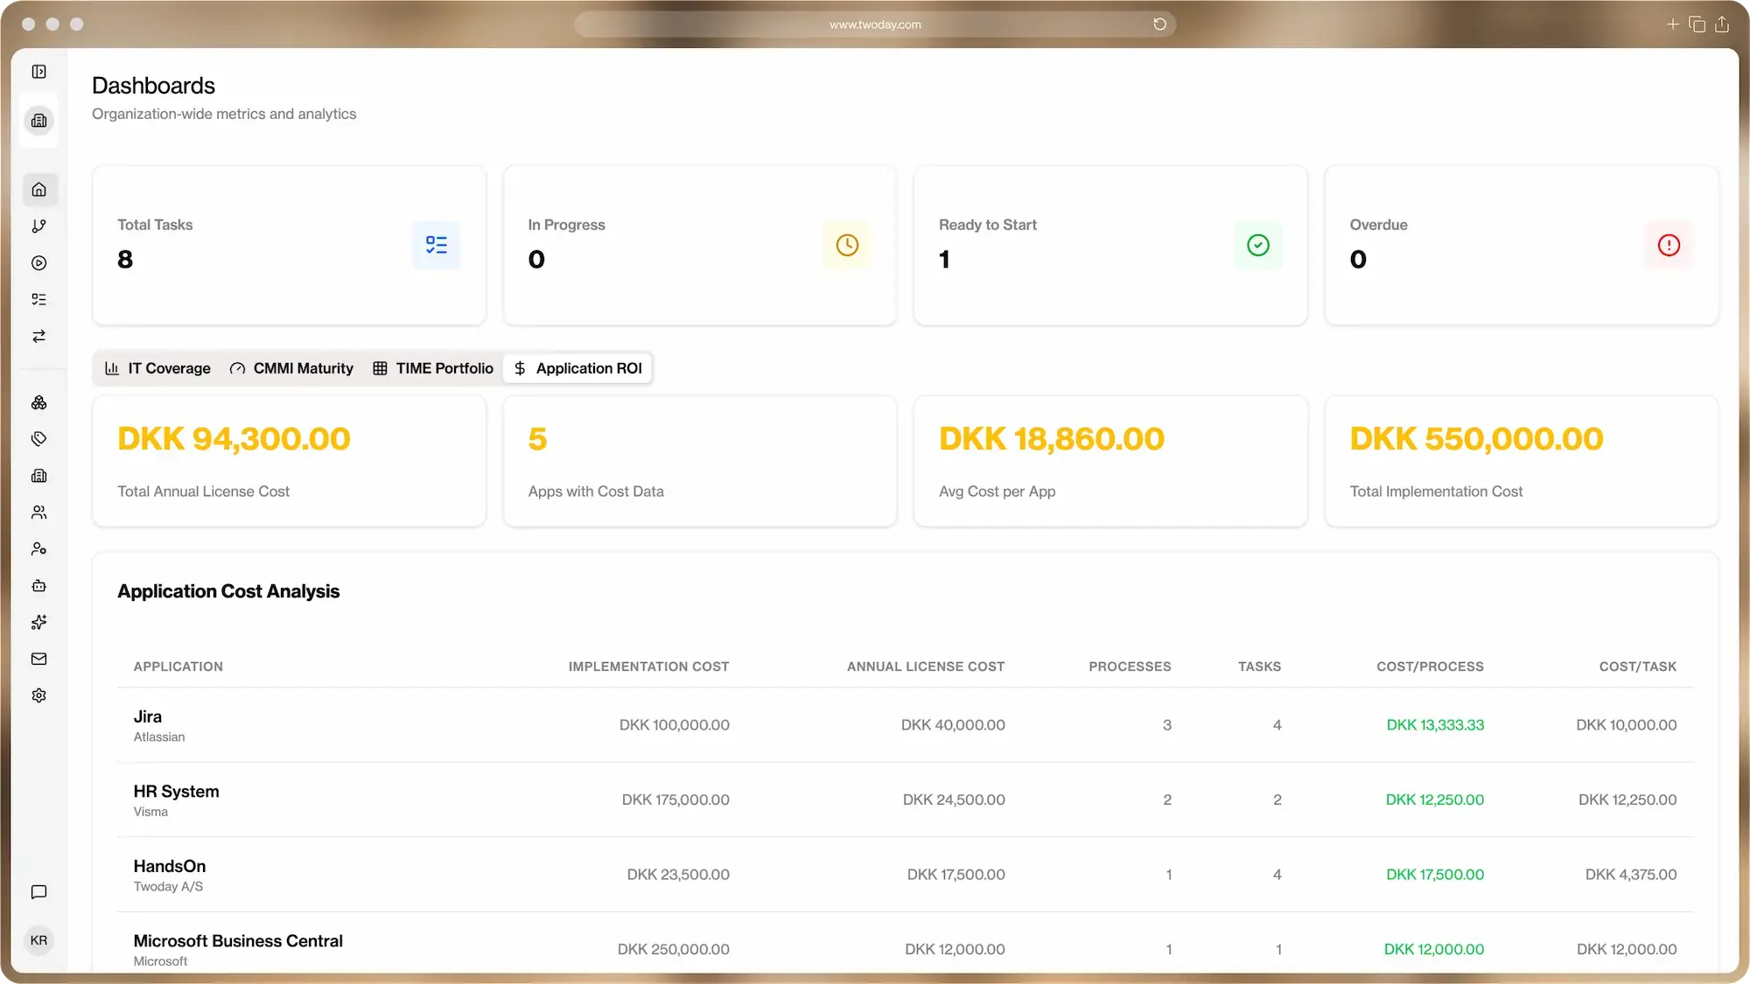This screenshot has height=984, width=1750.
Task: Open the chat bubble icon
Action: click(x=39, y=892)
